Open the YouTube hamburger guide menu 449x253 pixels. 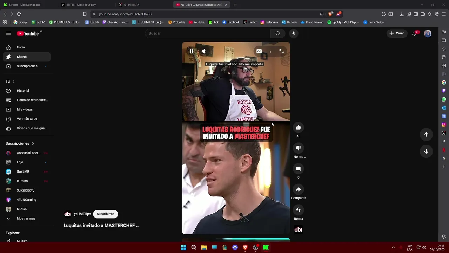coord(8,33)
